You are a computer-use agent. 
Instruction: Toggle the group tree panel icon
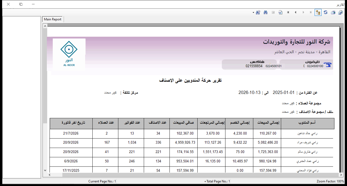pos(318,12)
